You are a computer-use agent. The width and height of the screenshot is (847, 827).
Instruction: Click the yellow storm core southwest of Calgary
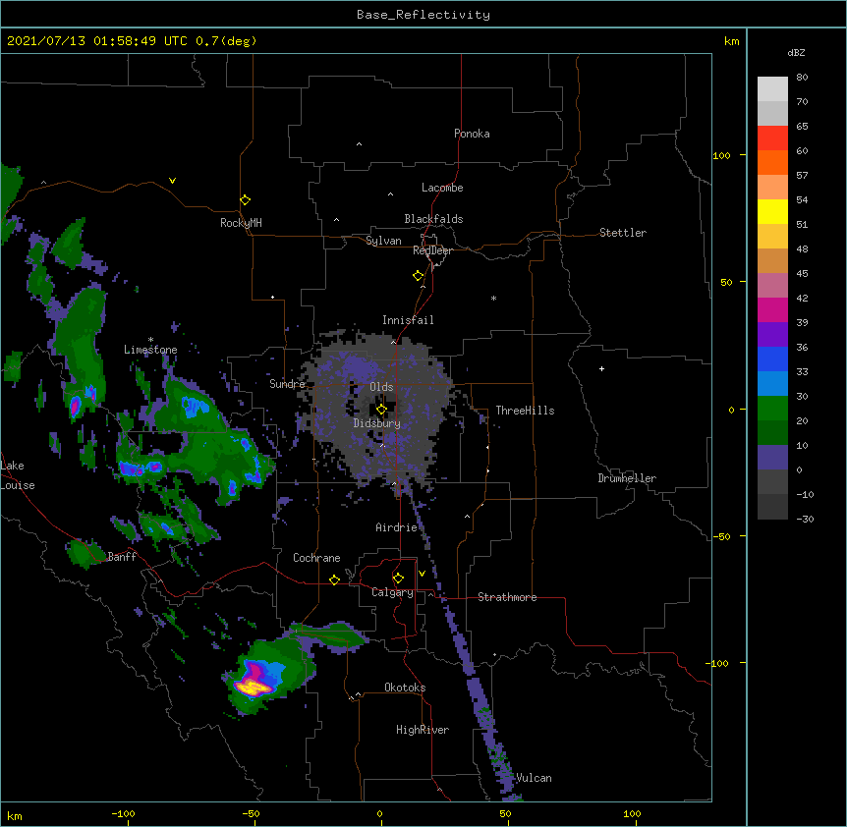click(x=253, y=688)
